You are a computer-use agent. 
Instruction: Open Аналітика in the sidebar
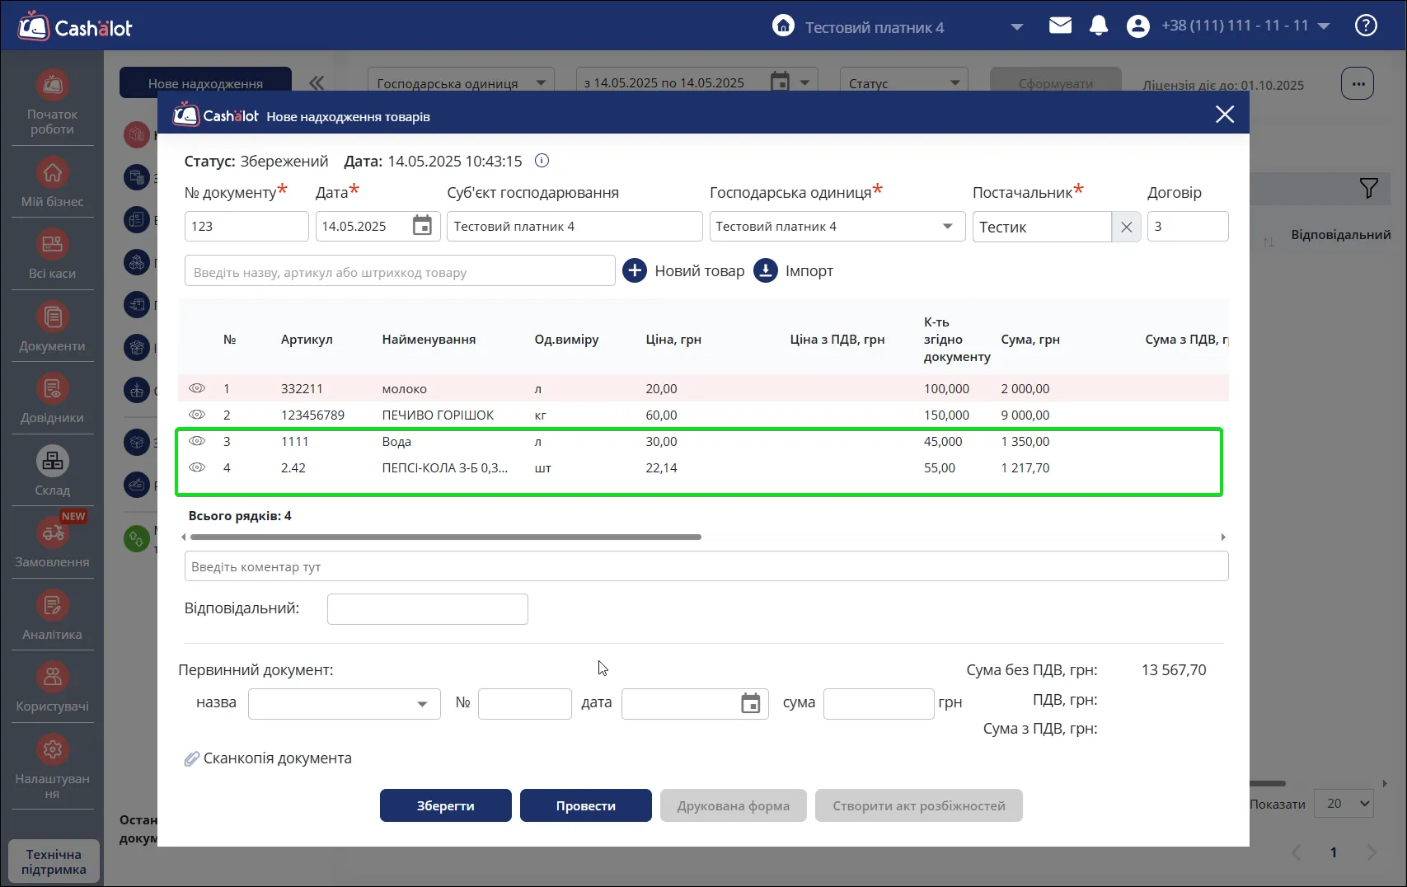click(53, 615)
